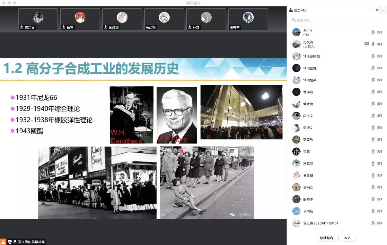387x245 pixels.
Task: Click host 冯文骞's camera icon
Action: [379, 44]
